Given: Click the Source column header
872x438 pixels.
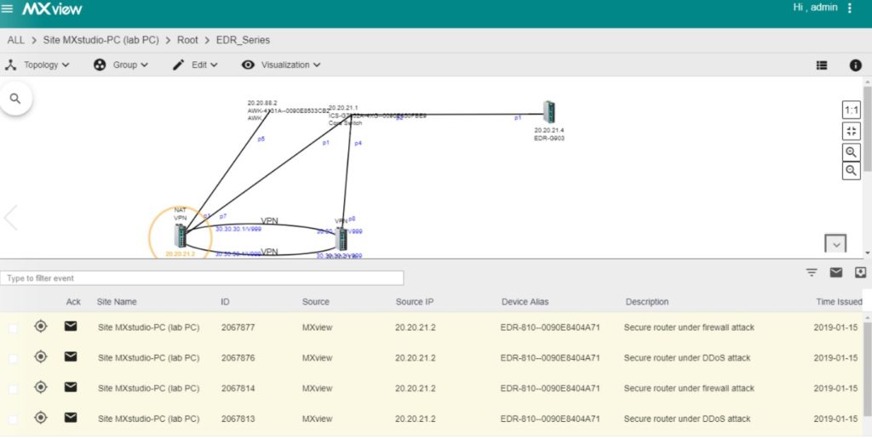Looking at the screenshot, I should pyautogui.click(x=315, y=302).
